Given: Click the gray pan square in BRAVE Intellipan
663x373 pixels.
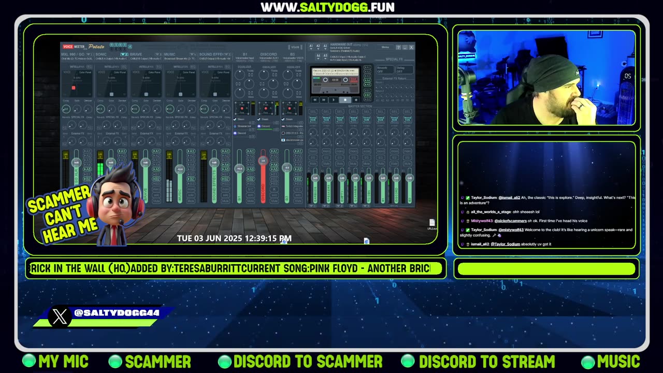Looking at the screenshot, I should pyautogui.click(x=146, y=94).
